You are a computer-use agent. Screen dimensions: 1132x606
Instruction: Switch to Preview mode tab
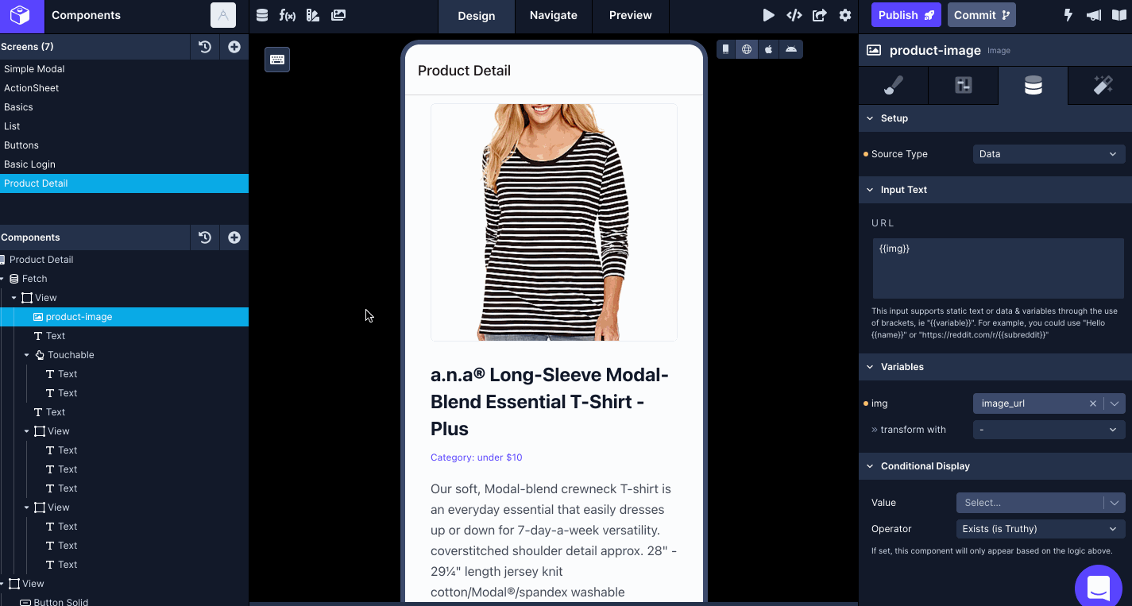[x=631, y=16]
